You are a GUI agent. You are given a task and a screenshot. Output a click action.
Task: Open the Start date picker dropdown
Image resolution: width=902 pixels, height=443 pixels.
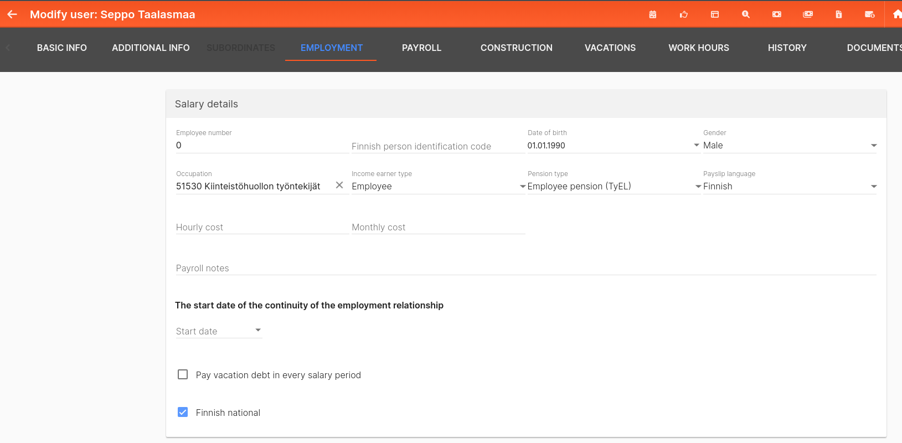(x=258, y=330)
